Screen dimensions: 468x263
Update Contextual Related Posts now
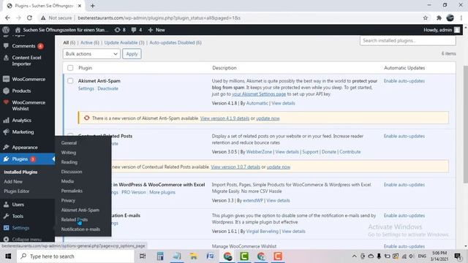coord(278,167)
